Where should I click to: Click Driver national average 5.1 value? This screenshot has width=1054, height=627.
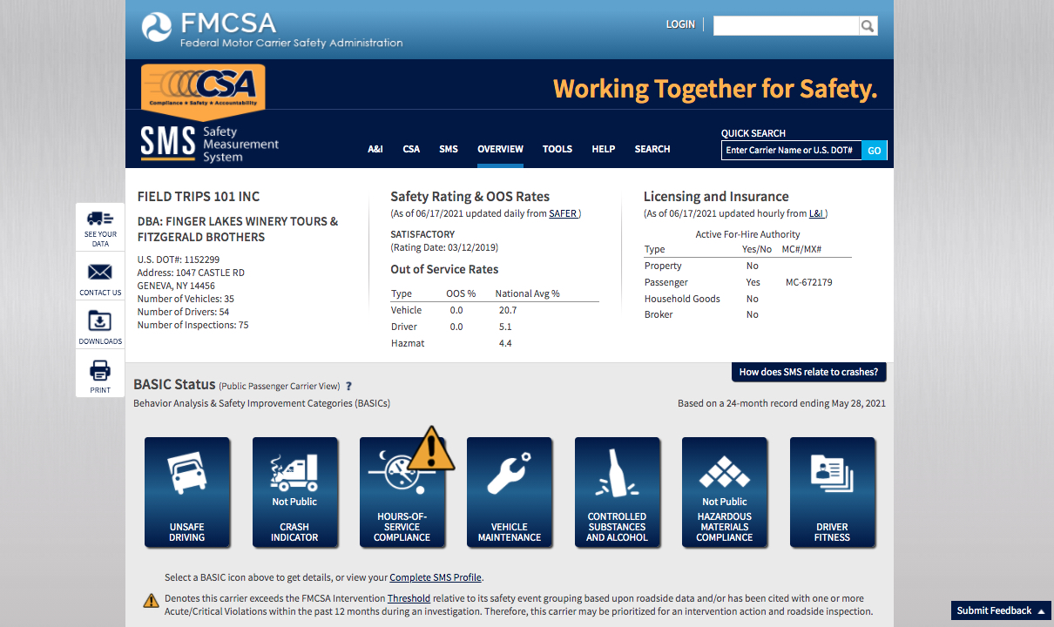click(x=505, y=327)
